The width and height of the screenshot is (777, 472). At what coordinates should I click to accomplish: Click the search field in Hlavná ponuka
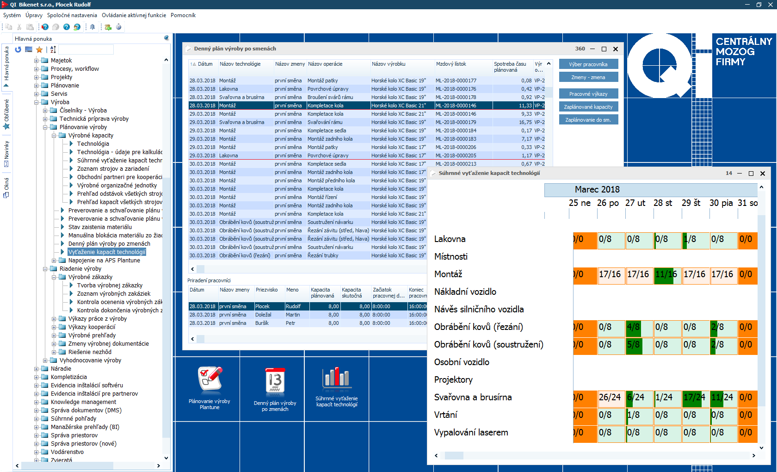(x=86, y=50)
